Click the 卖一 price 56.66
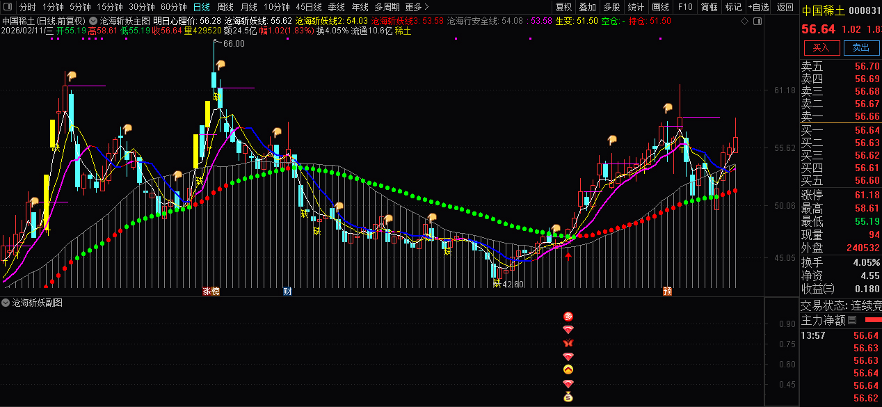The image size is (882, 407). (867, 116)
